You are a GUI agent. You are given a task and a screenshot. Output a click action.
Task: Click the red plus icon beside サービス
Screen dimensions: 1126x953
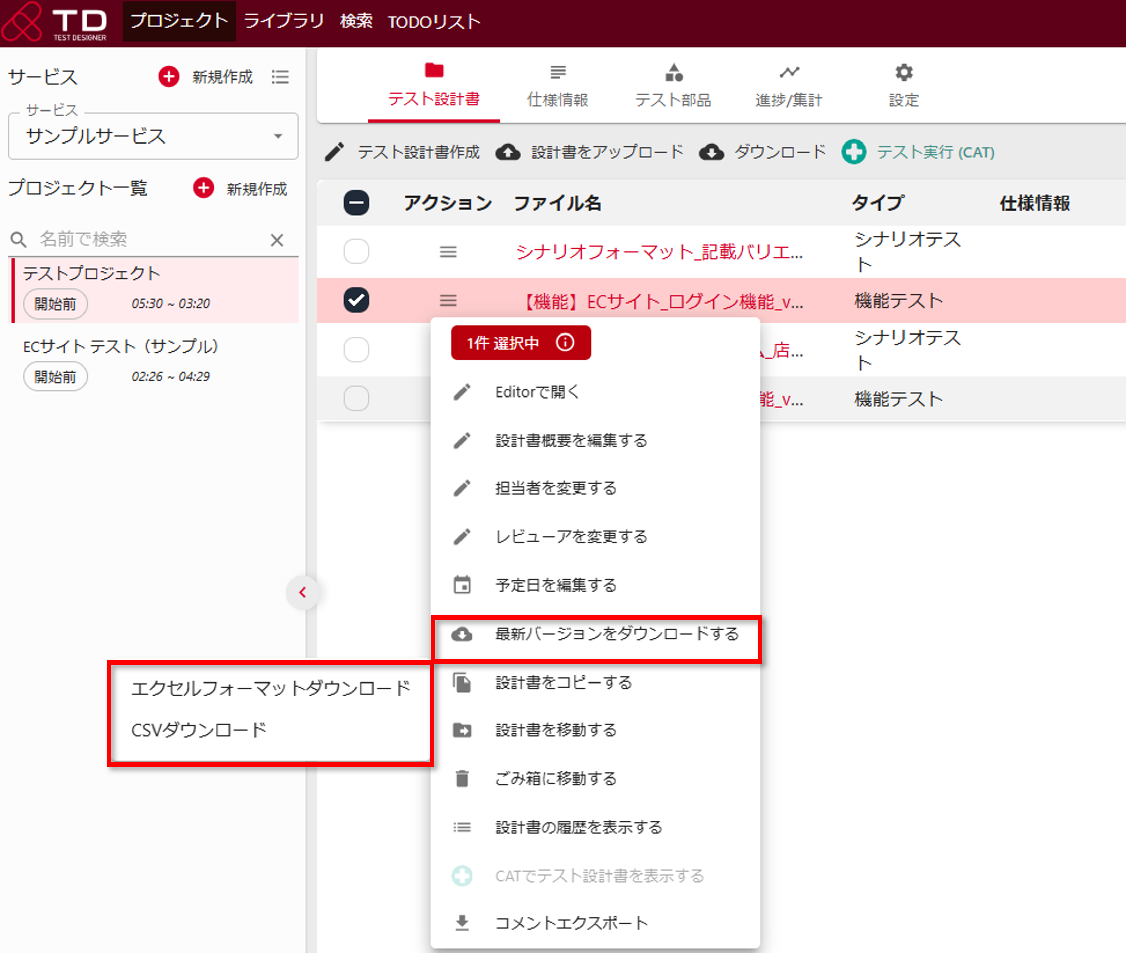[x=168, y=77]
